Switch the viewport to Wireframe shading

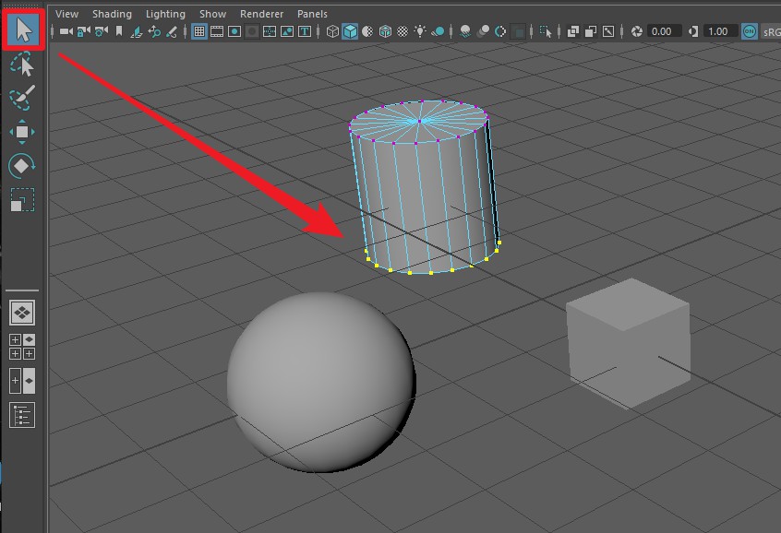(x=332, y=32)
